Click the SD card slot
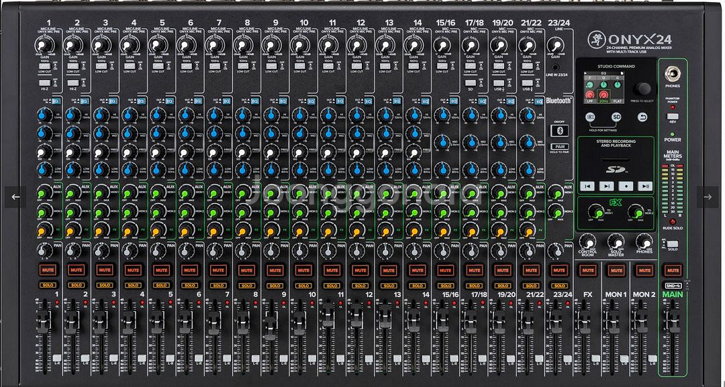The height and width of the screenshot is (387, 725). click(x=616, y=160)
